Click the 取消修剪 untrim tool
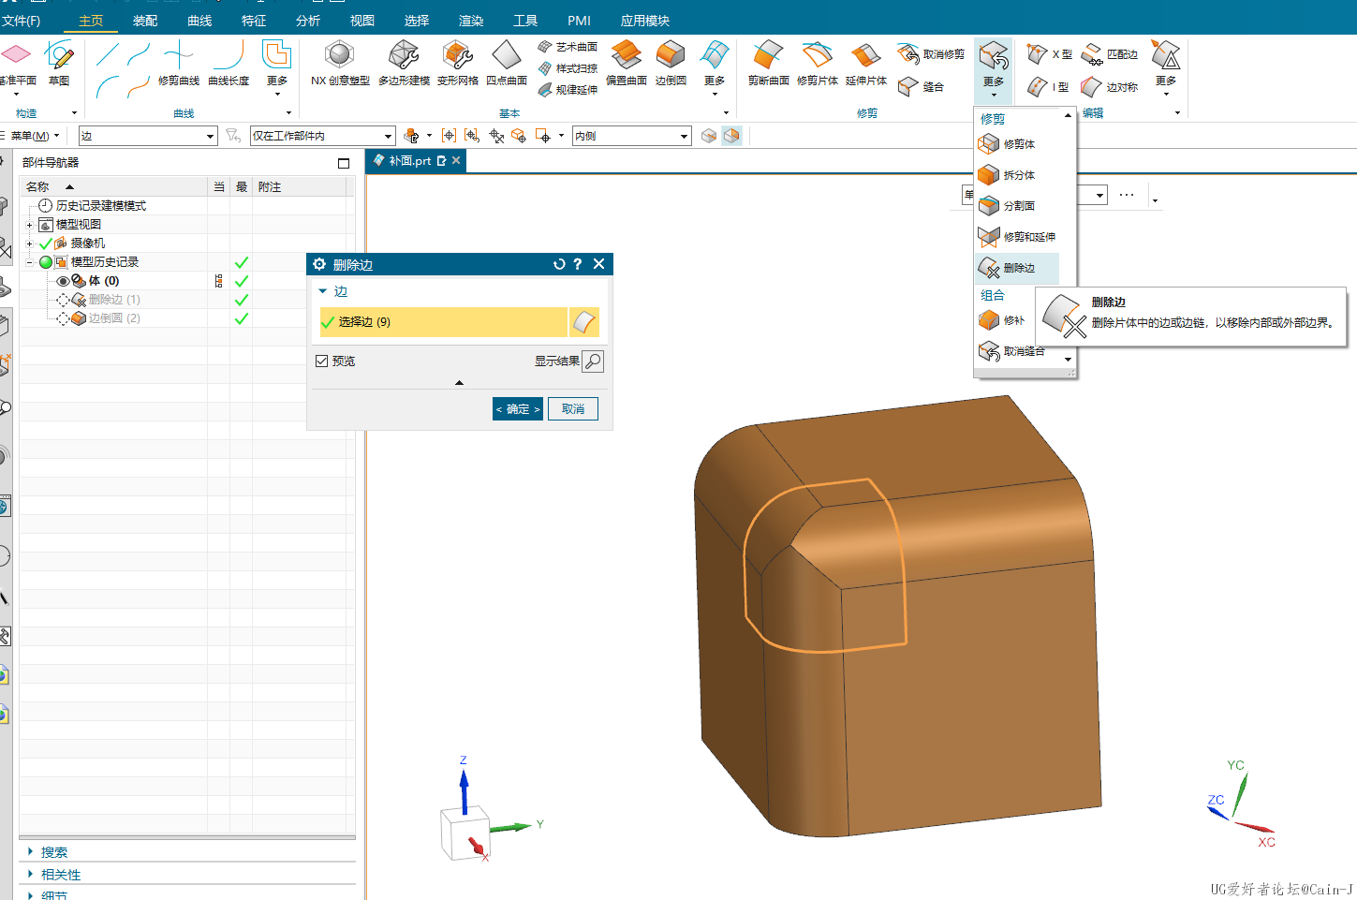The height and width of the screenshot is (900, 1357). coord(931,54)
